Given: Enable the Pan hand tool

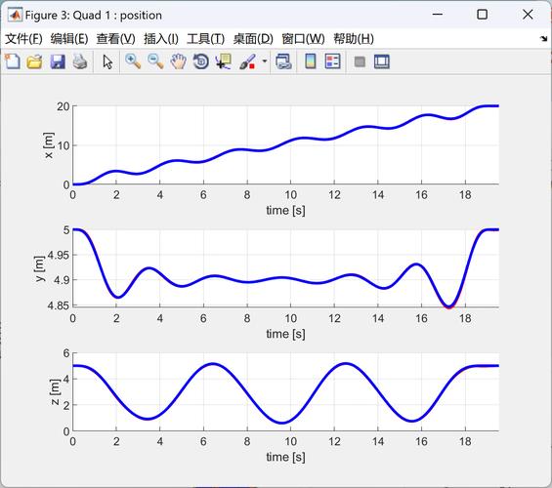Looking at the screenshot, I should pos(178,61).
